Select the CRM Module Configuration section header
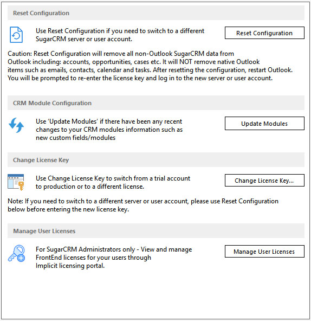The height and width of the screenshot is (321, 311). click(156, 103)
